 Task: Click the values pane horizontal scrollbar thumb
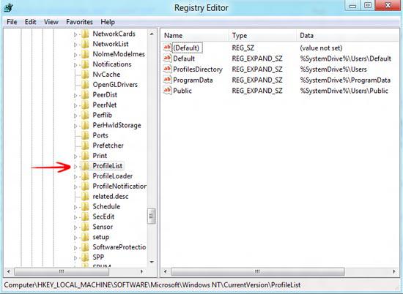click(257, 271)
